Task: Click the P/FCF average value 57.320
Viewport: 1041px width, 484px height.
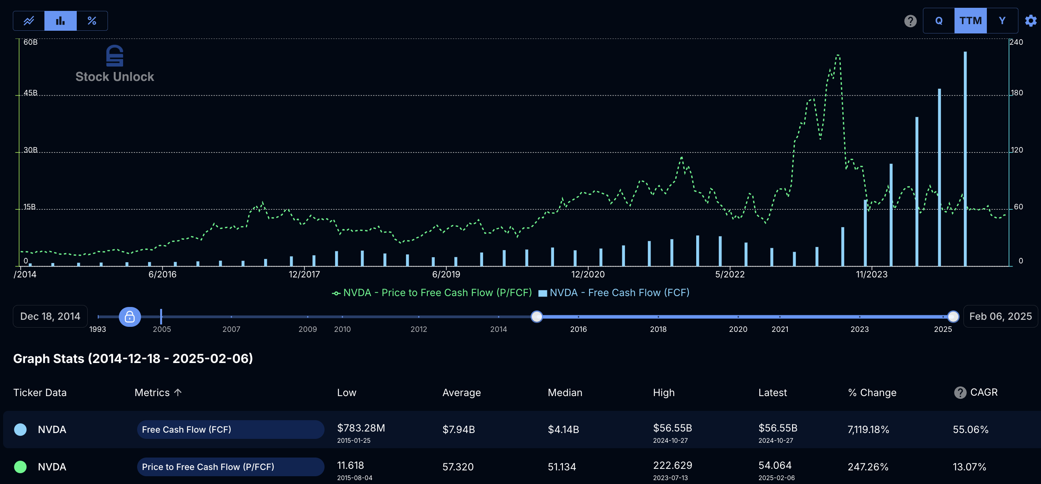Action: pyautogui.click(x=458, y=467)
